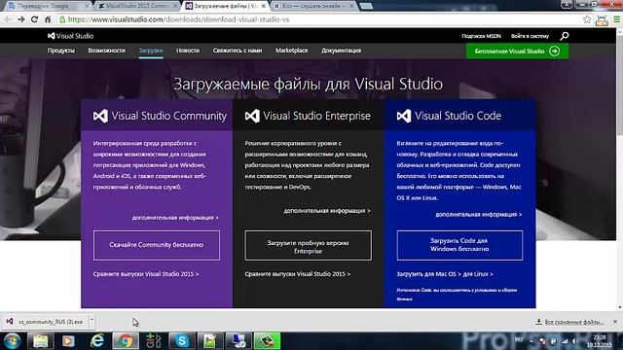623x350 pixels.
Task: Open дополнительная информация link under Enterprise
Action: [x=327, y=211]
